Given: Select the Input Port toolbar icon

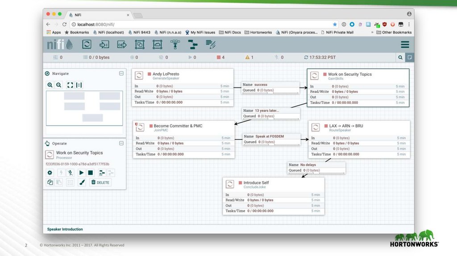Looking at the screenshot, I should tap(104, 45).
